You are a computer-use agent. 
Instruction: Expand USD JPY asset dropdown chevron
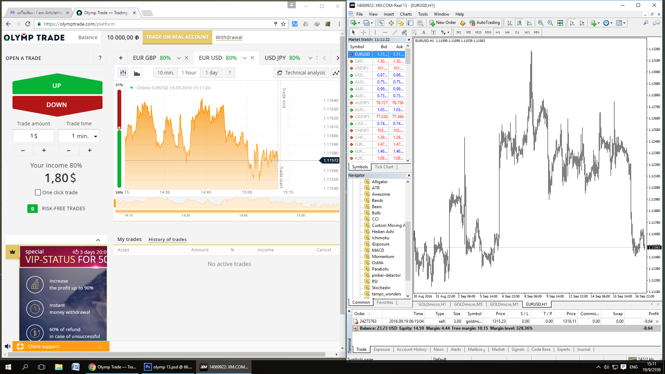tap(310, 58)
